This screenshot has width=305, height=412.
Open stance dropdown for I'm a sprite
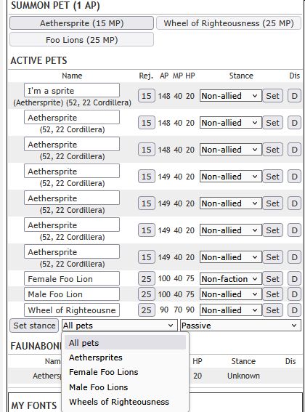point(231,96)
